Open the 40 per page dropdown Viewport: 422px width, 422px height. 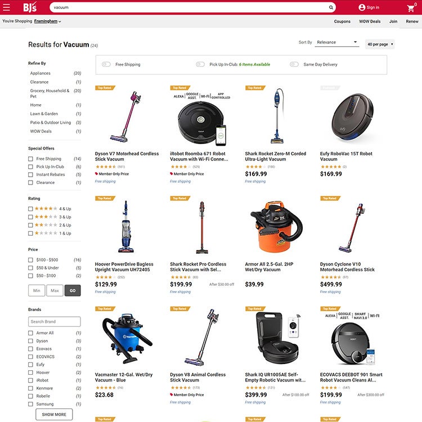click(x=380, y=44)
